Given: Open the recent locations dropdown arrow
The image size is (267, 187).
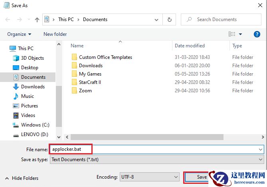Looking at the screenshot, I should point(29,19).
